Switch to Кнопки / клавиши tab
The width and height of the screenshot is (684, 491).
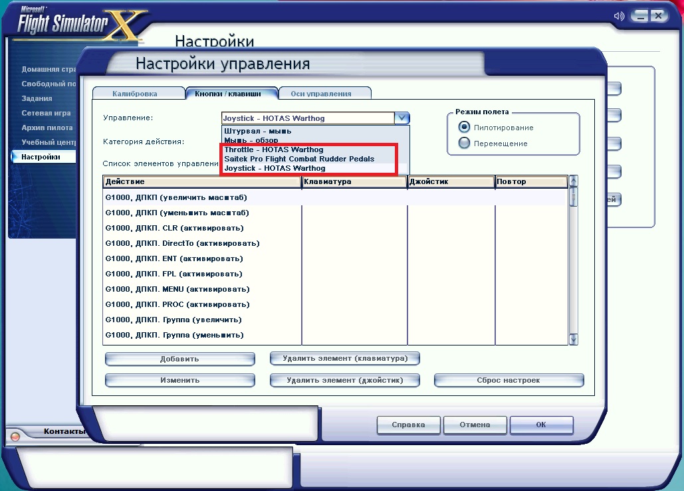(x=231, y=93)
